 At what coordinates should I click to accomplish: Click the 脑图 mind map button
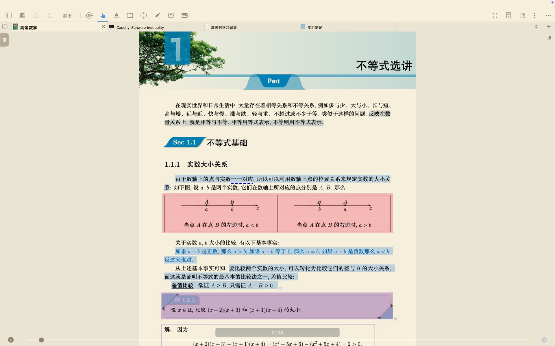[x=67, y=16]
